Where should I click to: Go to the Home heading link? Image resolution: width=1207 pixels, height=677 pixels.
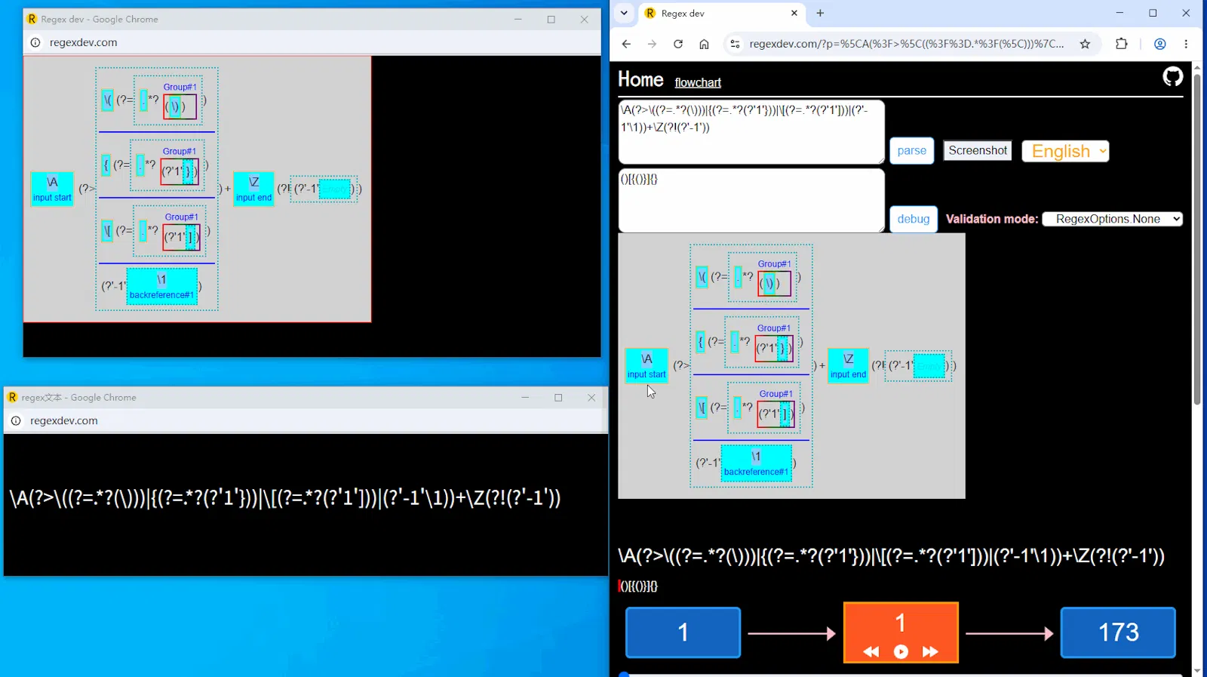coord(640,79)
